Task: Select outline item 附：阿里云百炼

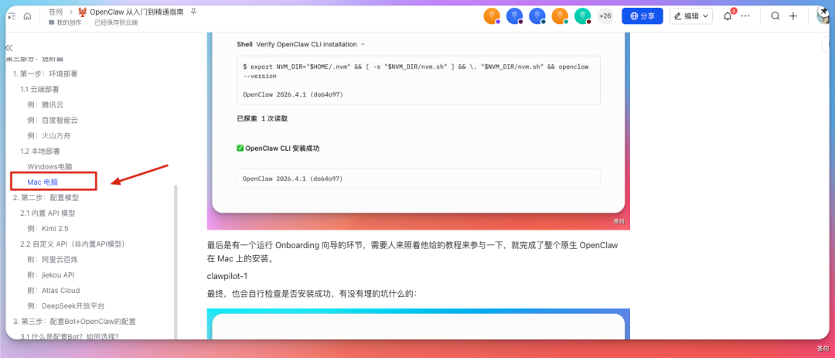Action: (x=53, y=260)
